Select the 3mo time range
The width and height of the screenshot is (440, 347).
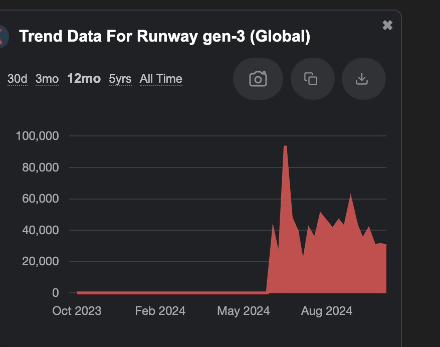(x=47, y=79)
